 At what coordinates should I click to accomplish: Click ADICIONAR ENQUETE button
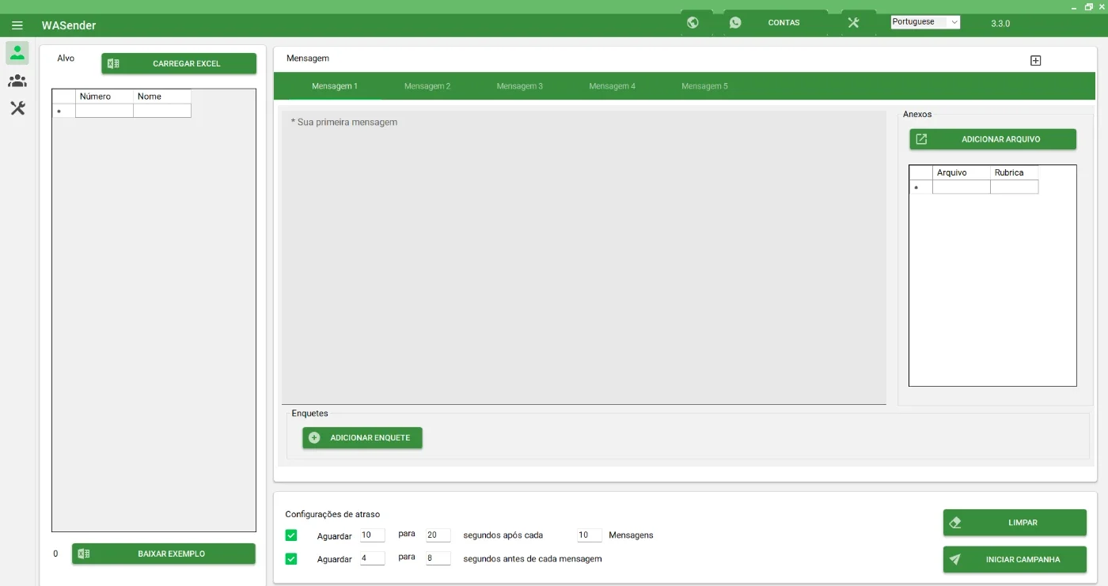[x=362, y=437]
